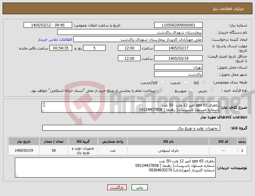255x196 pixels.
Task: Click the شماره نیاز field 1105092009000001
Action: point(178,25)
